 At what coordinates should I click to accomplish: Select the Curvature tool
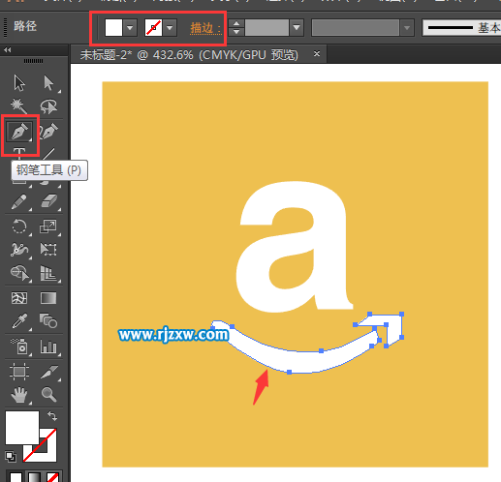48,132
